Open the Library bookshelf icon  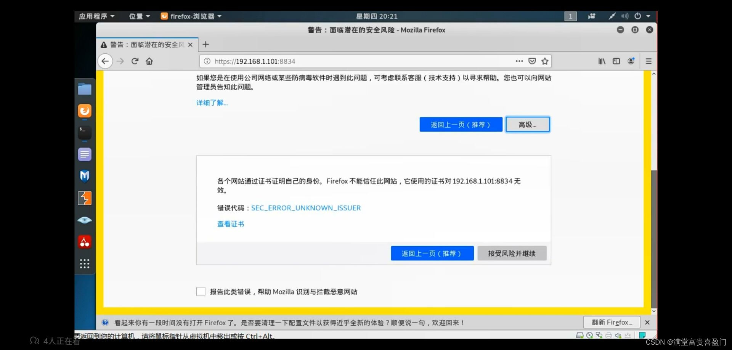(x=602, y=61)
